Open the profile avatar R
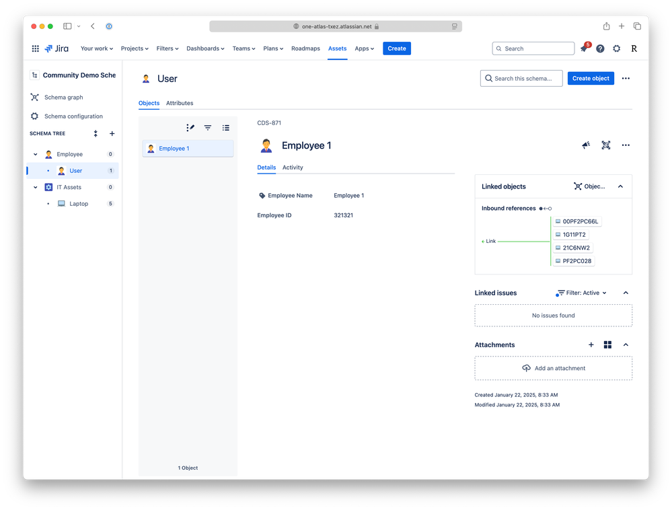 [634, 48]
